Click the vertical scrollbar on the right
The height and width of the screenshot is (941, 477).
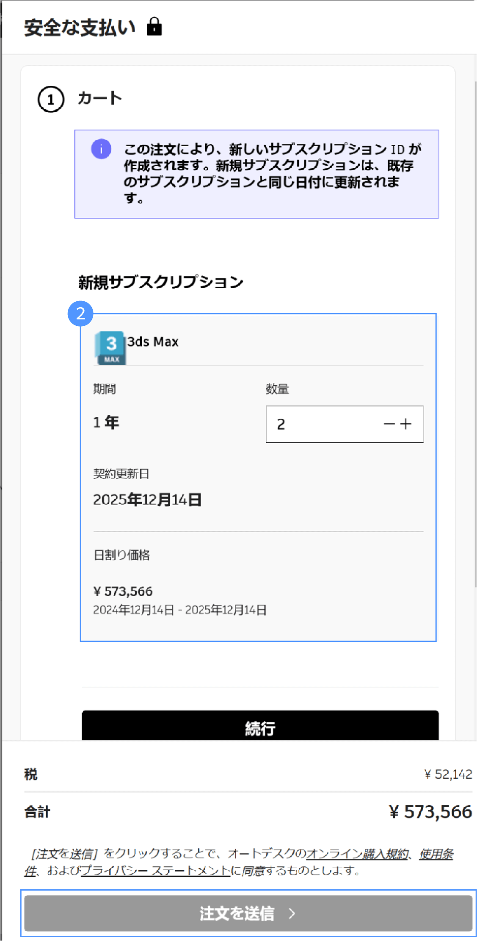475,330
